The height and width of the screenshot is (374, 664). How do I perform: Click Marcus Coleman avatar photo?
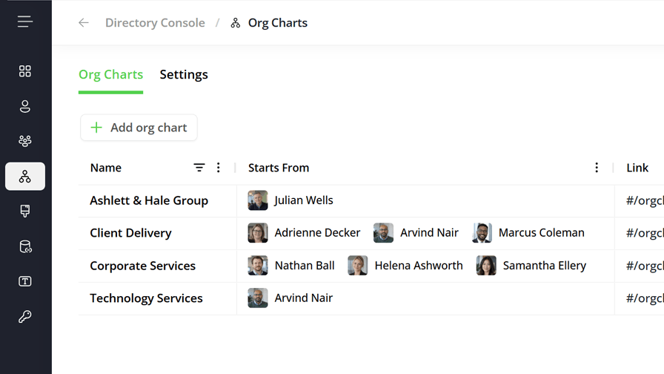click(x=482, y=233)
